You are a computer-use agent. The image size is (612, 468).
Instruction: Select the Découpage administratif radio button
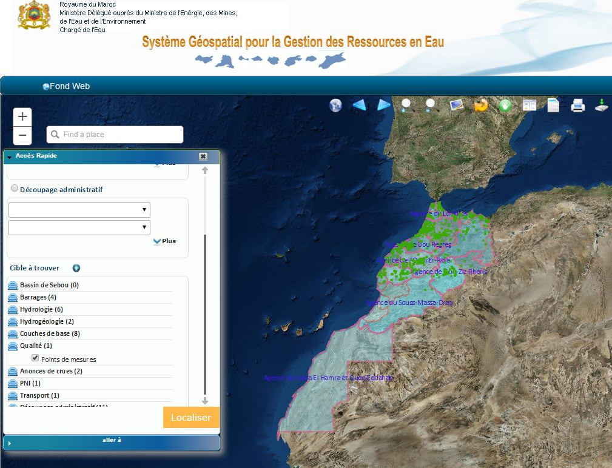tap(15, 189)
